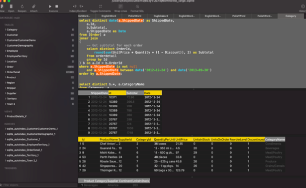Click the '48 pieces' quantity cell
This screenshot has height=188, width=306.
(161, 157)
